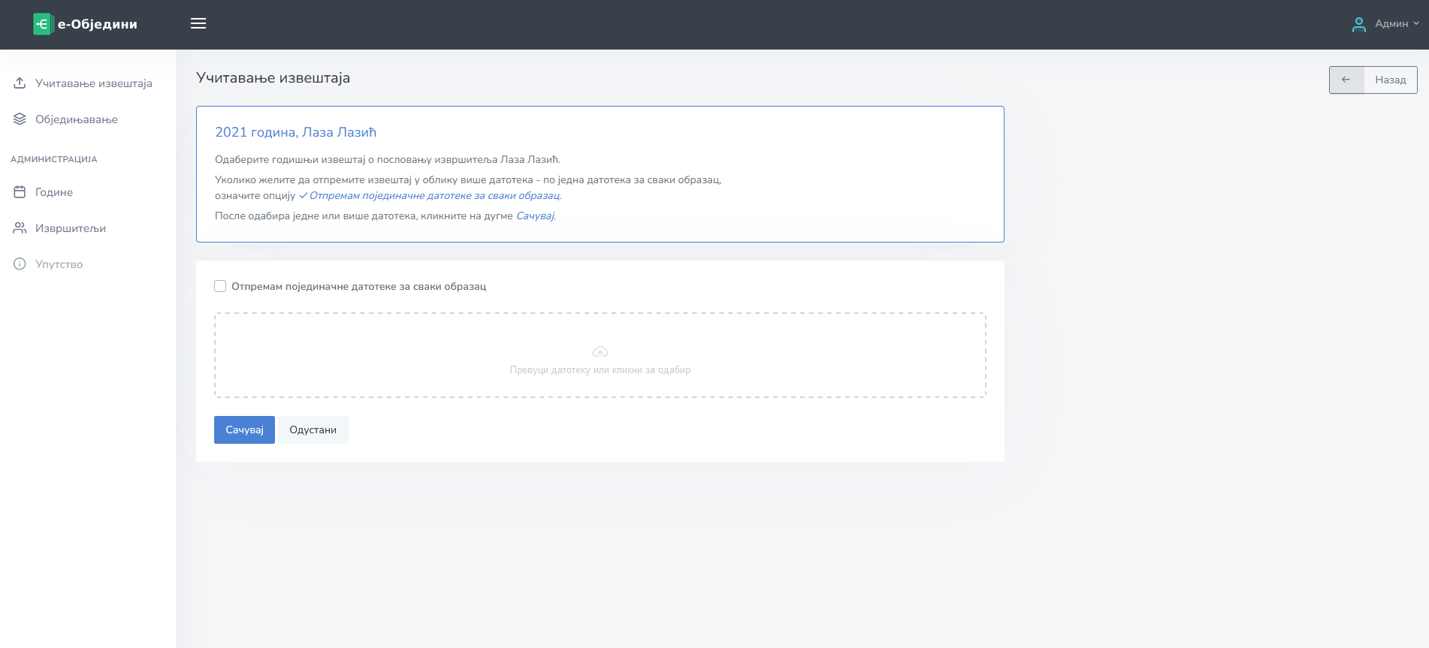Toggle the hamburger sidebar menu

(198, 23)
